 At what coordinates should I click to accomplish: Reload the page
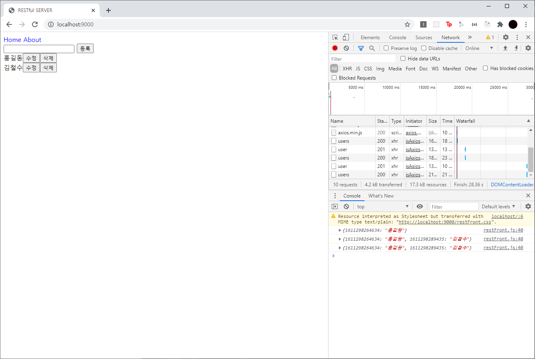pyautogui.click(x=35, y=24)
